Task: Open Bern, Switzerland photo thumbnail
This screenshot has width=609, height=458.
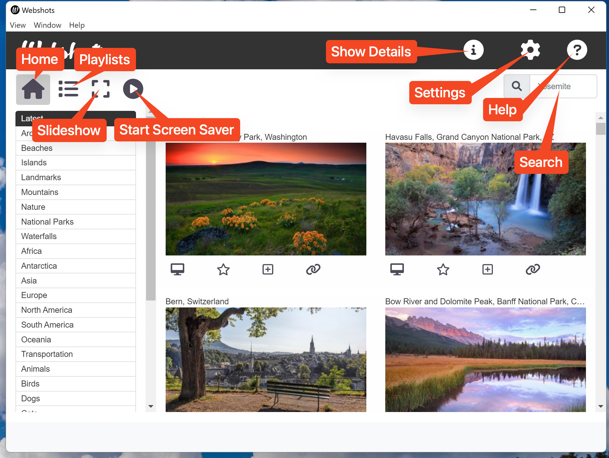Action: 266,359
